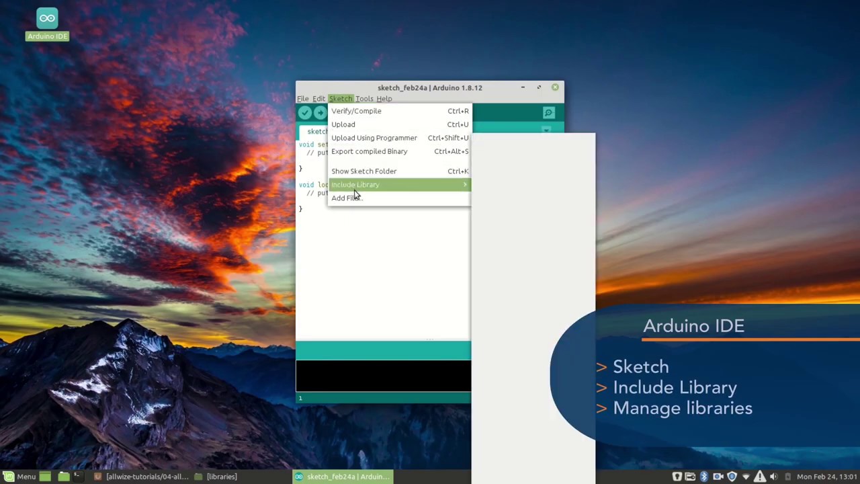Click the show desktop icon in taskbar
The width and height of the screenshot is (860, 484).
(x=45, y=477)
